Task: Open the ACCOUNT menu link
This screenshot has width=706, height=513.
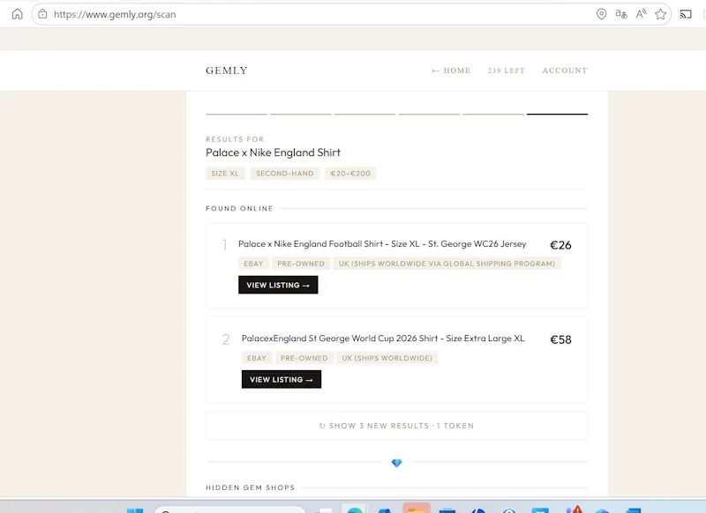Action: [x=565, y=71]
